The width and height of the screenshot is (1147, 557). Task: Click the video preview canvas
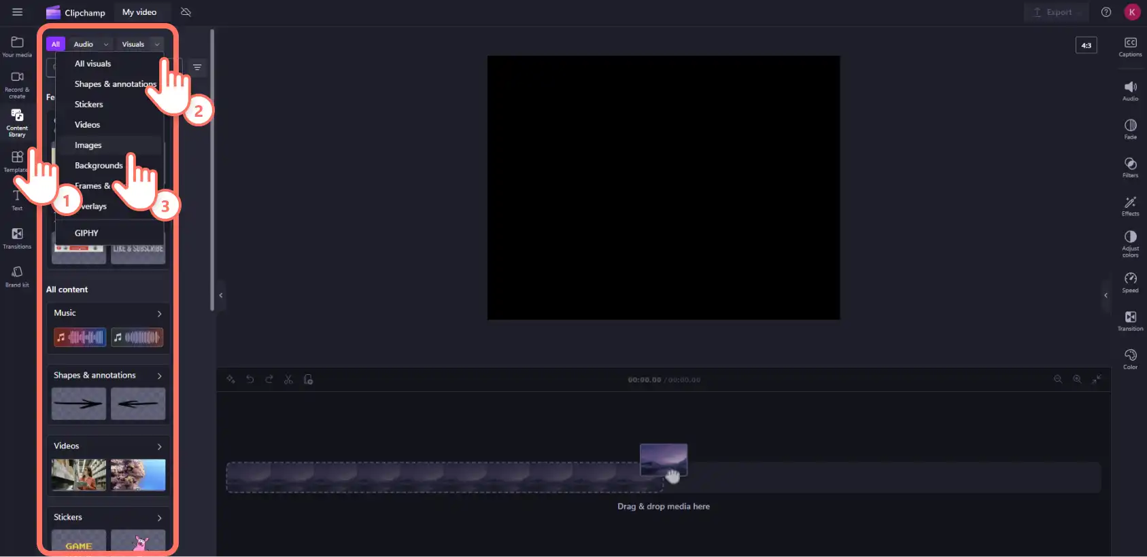(664, 187)
